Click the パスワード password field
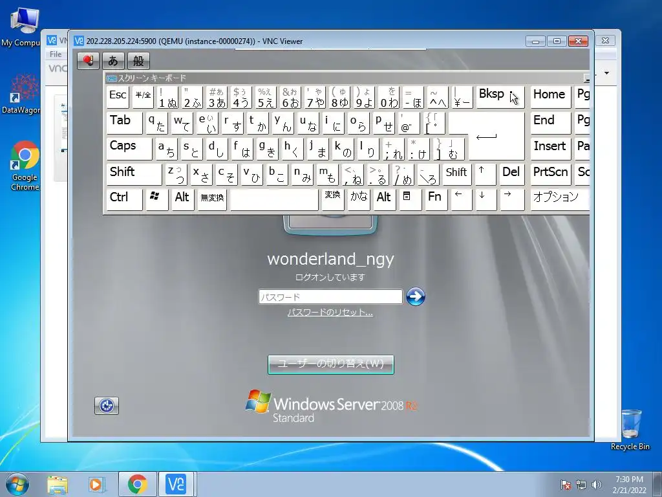This screenshot has width=662, height=497. [x=330, y=296]
